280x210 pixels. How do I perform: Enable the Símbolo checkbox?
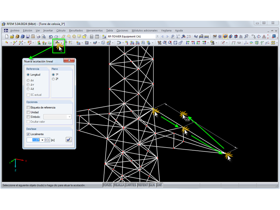click(x=28, y=117)
